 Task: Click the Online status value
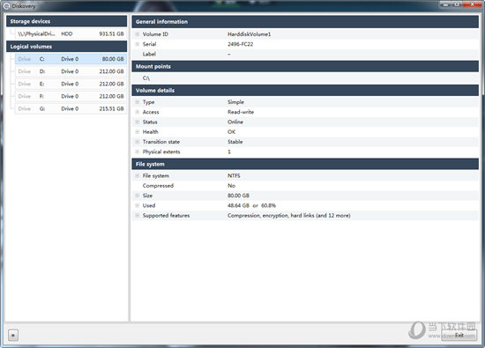coord(235,122)
